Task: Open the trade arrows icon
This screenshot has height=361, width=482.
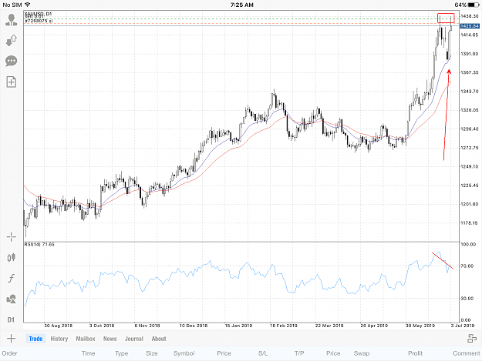Action: coord(12,41)
